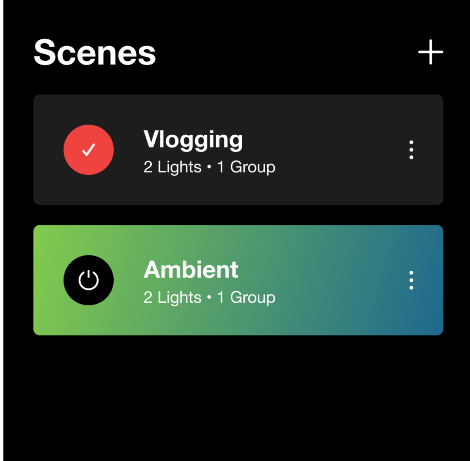Tap the empty black area below Ambient card
This screenshot has width=470, height=461.
pyautogui.click(x=238, y=396)
